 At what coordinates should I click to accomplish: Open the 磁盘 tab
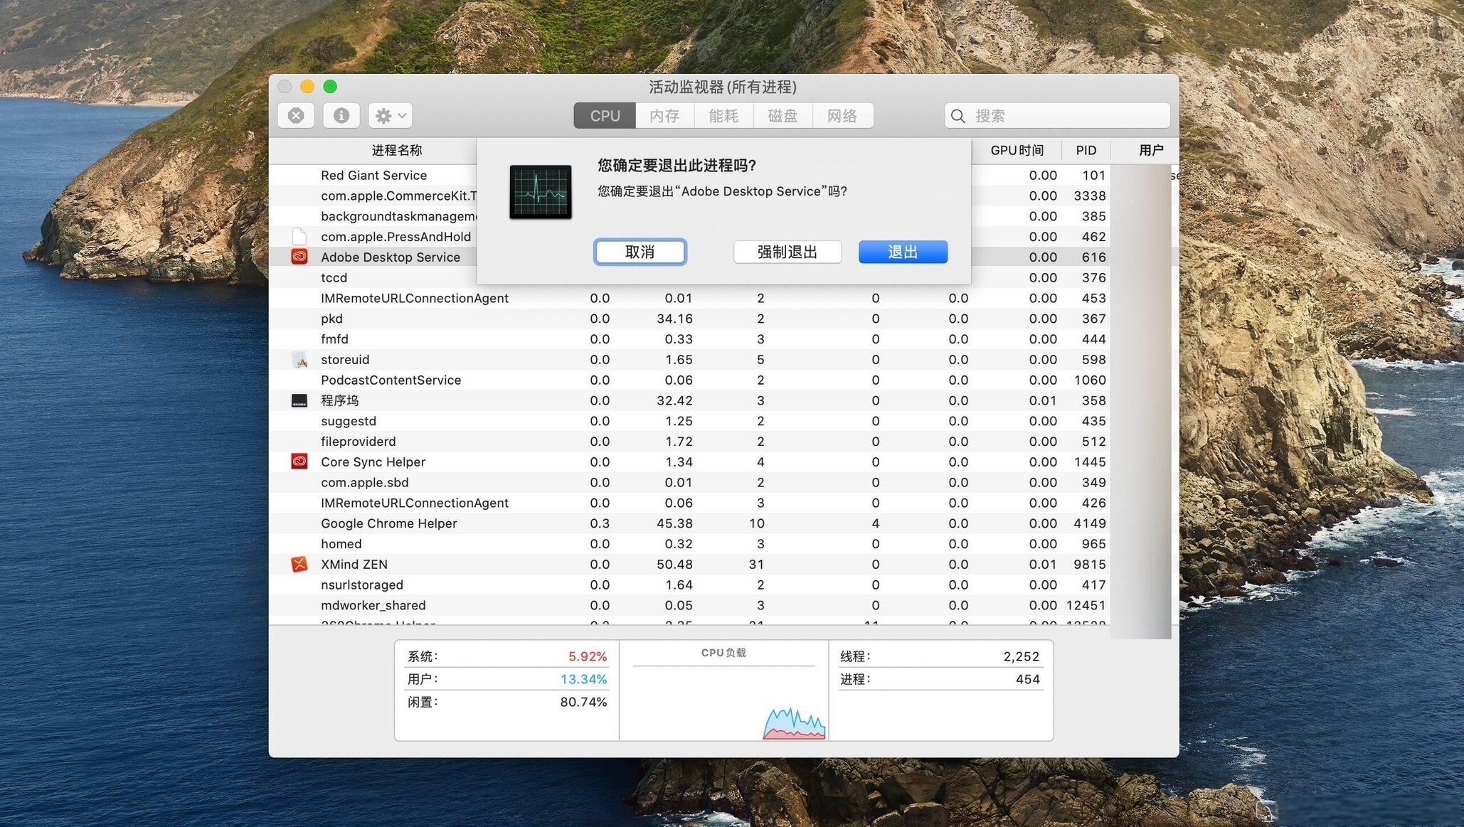pos(783,116)
